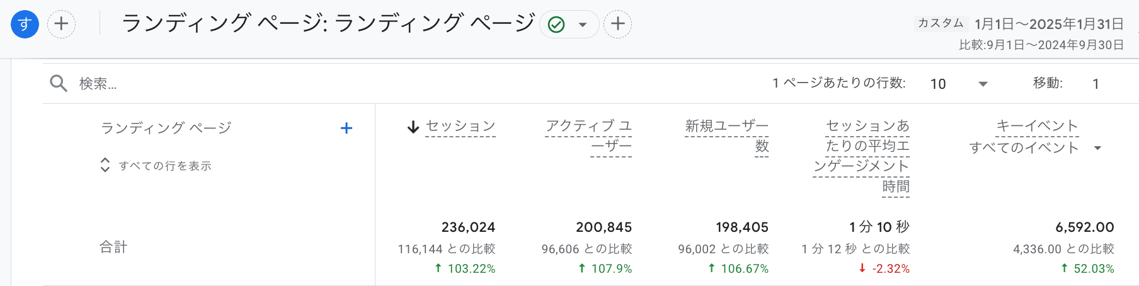Click the plus icon after the report title
Viewport: 1139px width, 286px height.
618,24
